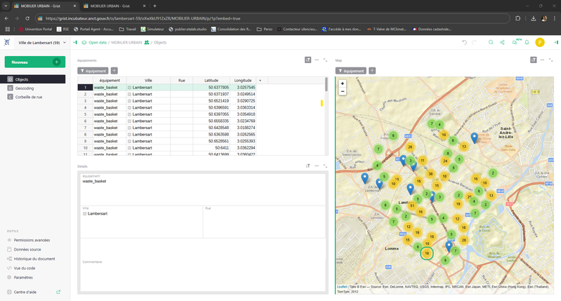
Task: Open Historique du document
Action: [34, 259]
